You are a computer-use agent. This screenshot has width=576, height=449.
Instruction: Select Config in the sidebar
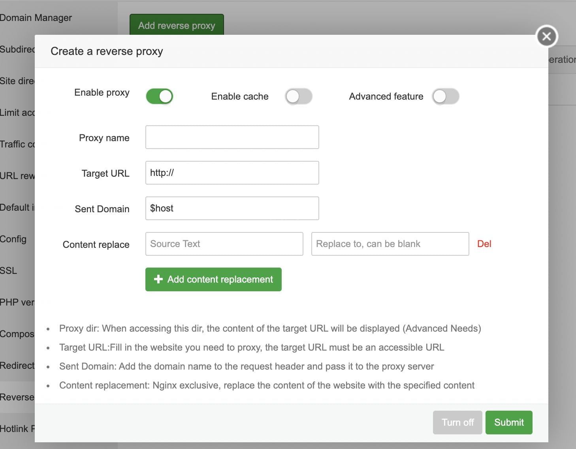click(13, 239)
